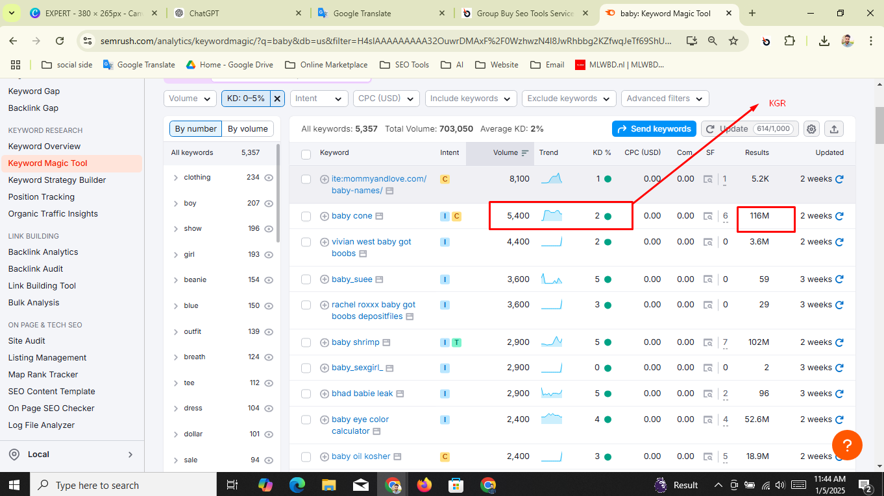This screenshot has height=496, width=884.
Task: Expand the boy keyword group
Action: pyautogui.click(x=176, y=204)
